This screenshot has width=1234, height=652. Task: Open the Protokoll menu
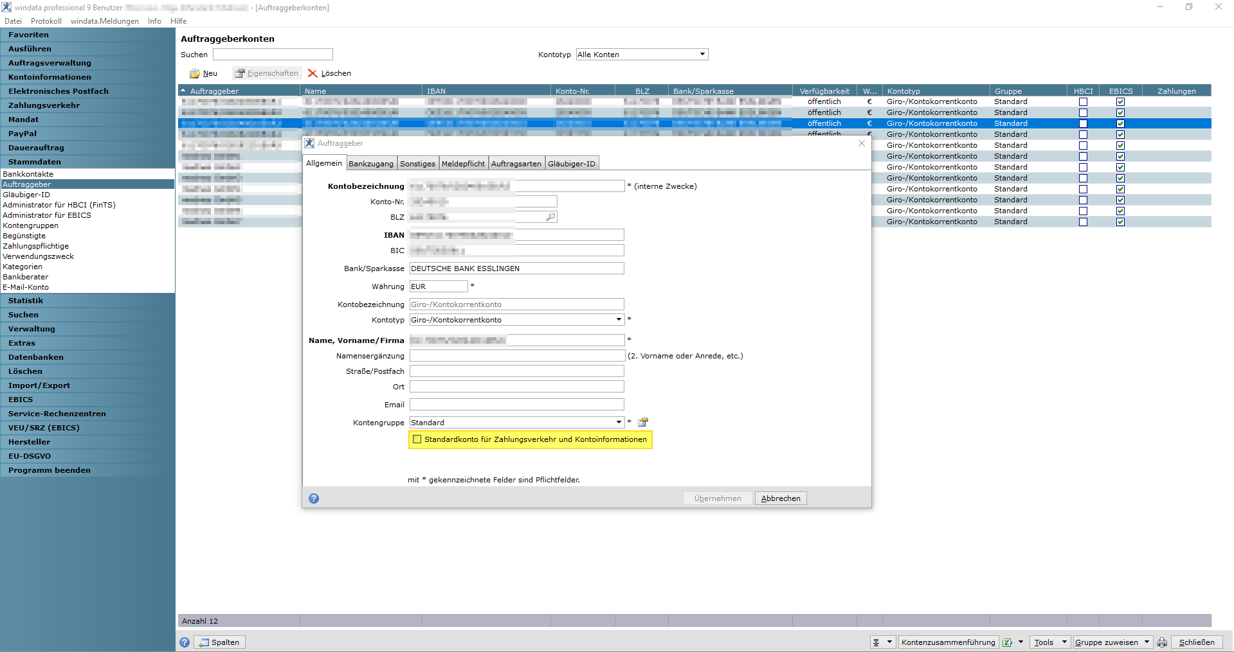(46, 21)
